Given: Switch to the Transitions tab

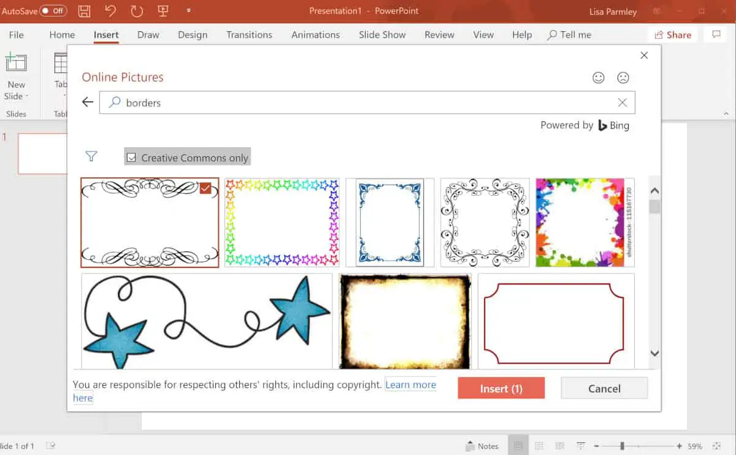Looking at the screenshot, I should click(x=249, y=35).
